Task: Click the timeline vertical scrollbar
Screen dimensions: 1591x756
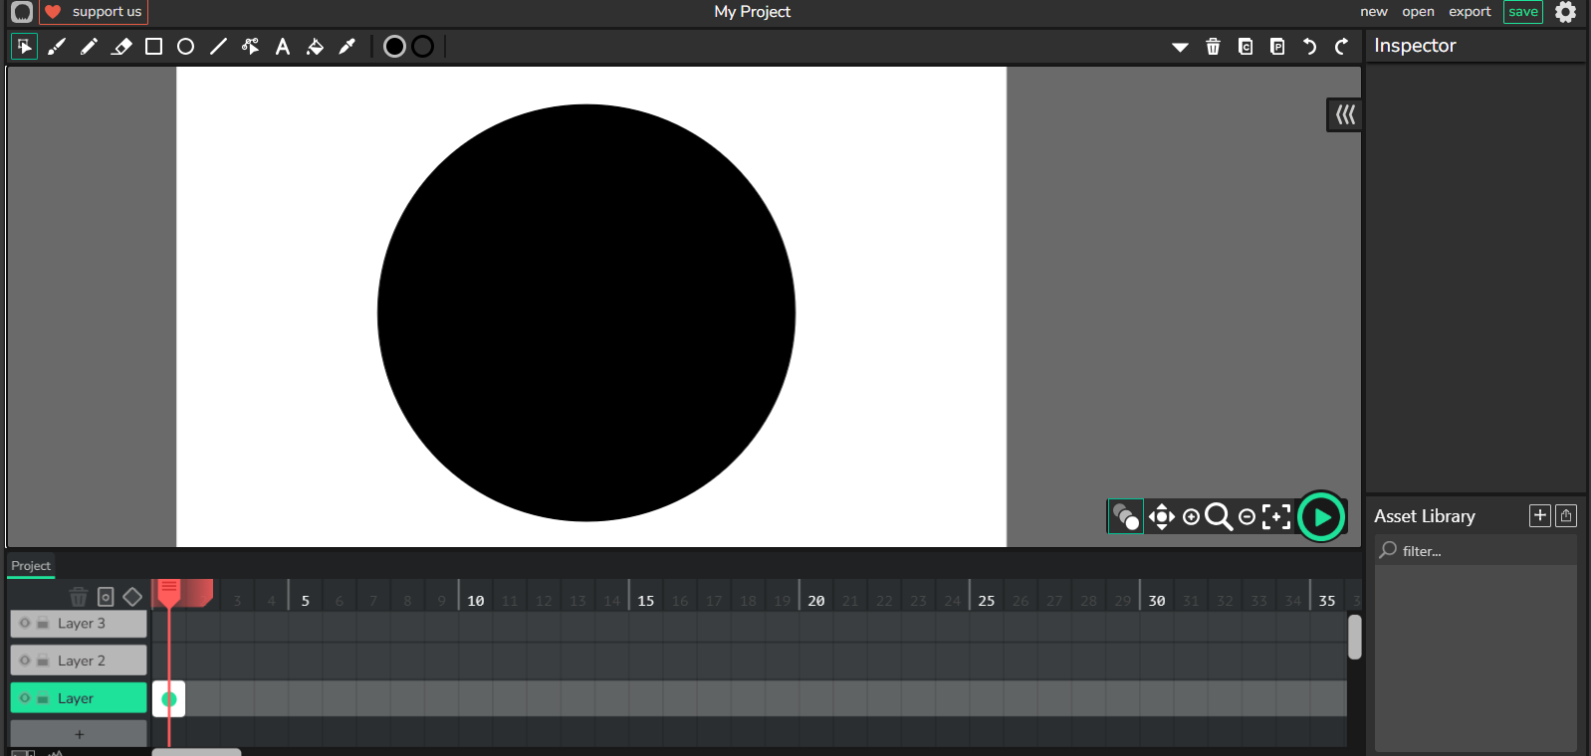Action: pyautogui.click(x=1355, y=637)
